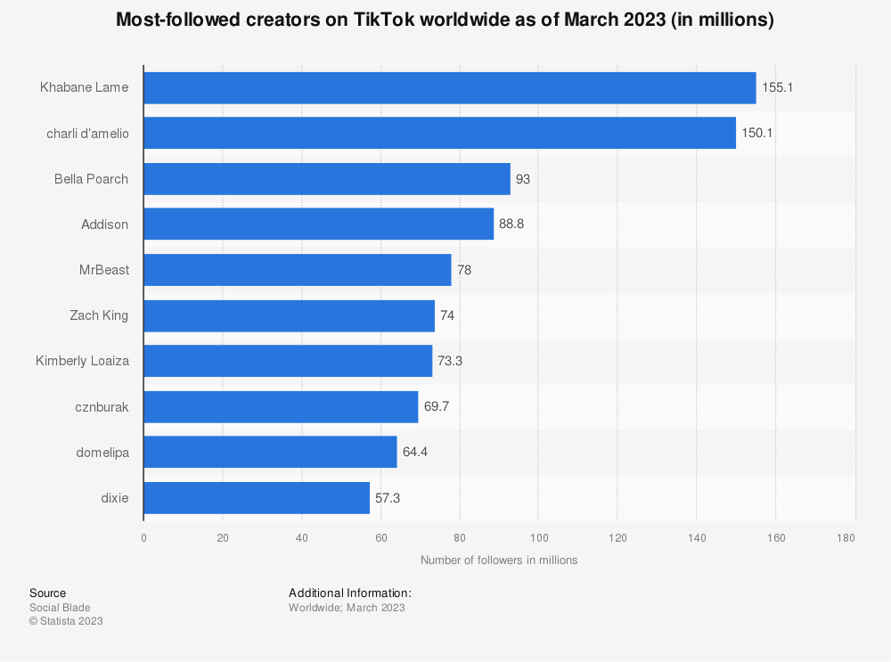This screenshot has height=662, width=891.
Task: Click the 'Addison' axis label
Action: click(x=104, y=225)
